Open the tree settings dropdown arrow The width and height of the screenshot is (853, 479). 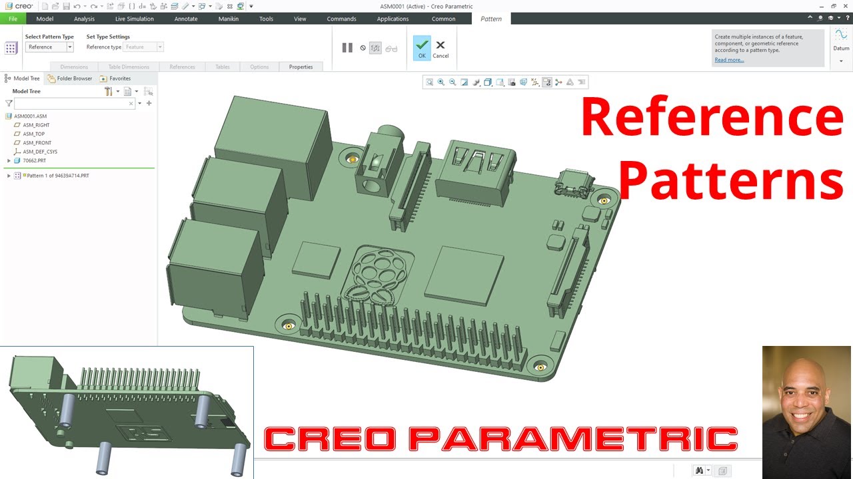click(118, 91)
